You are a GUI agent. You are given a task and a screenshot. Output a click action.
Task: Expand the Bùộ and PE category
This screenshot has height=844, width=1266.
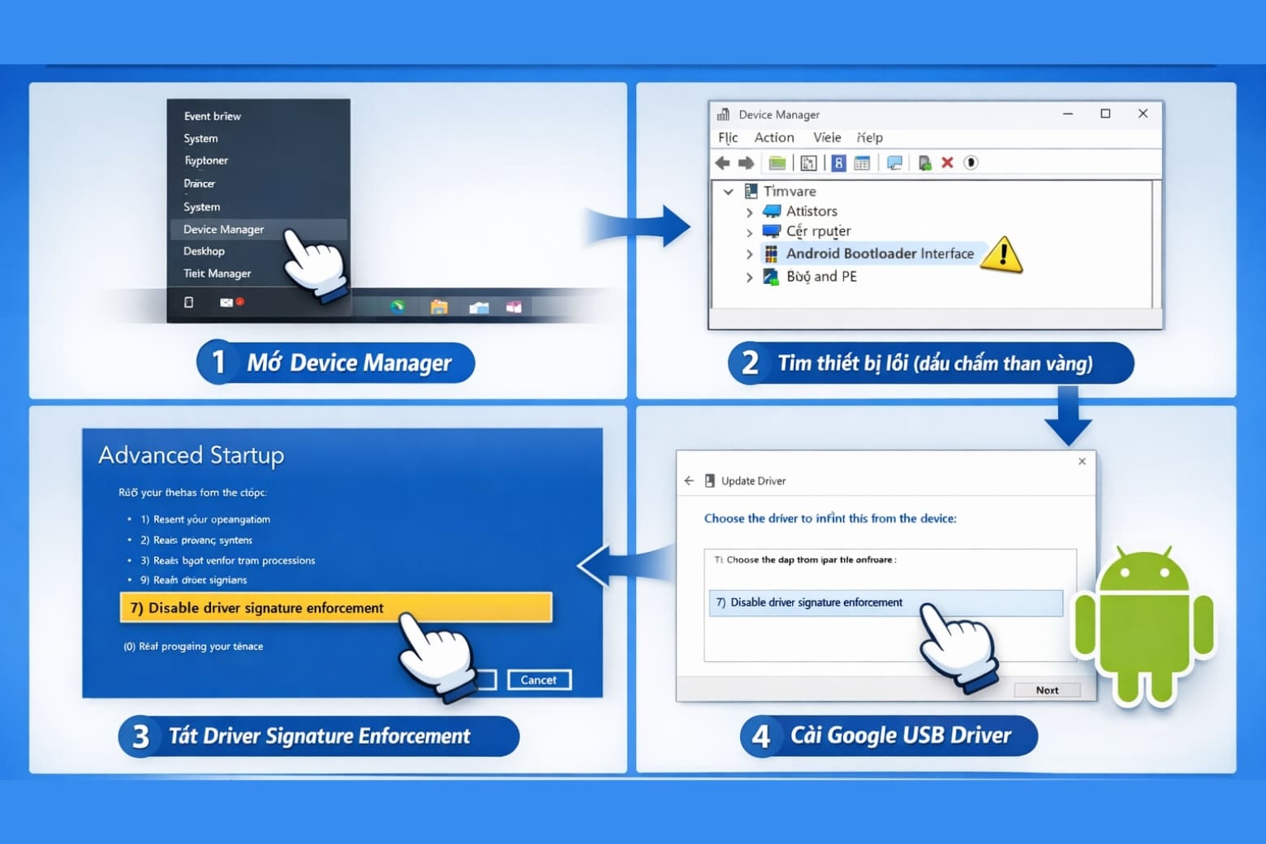pyautogui.click(x=750, y=277)
